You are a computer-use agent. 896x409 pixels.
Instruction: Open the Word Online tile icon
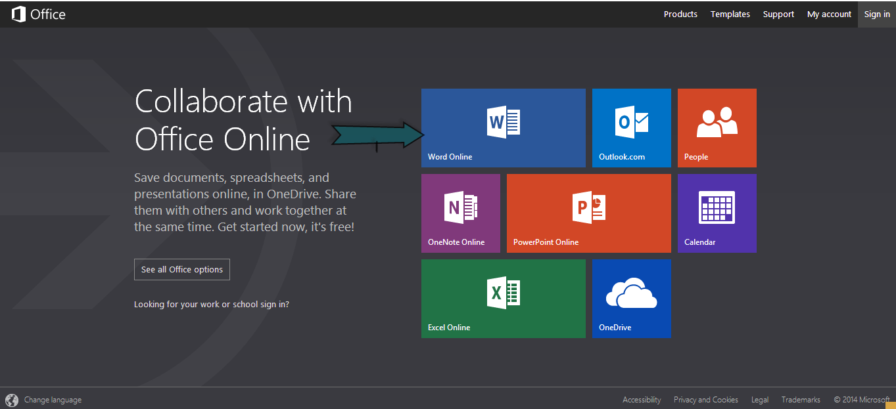(504, 123)
